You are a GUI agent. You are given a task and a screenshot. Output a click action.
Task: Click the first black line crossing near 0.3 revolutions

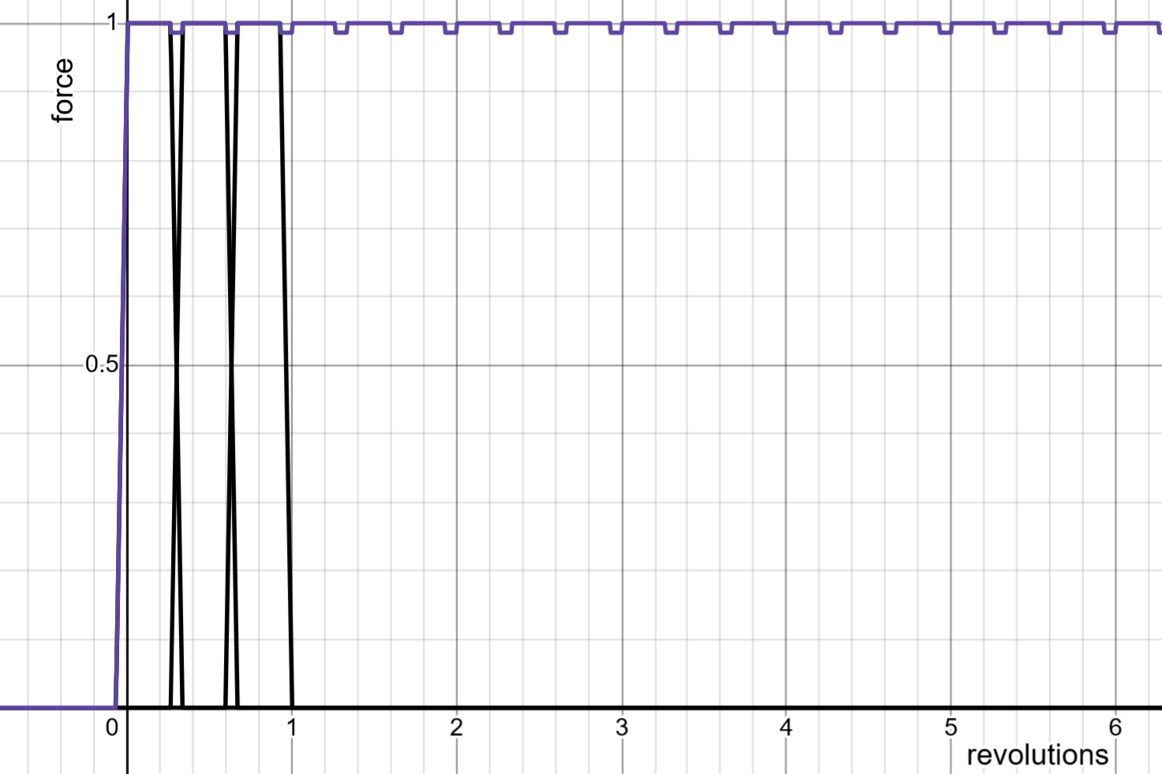point(177,364)
